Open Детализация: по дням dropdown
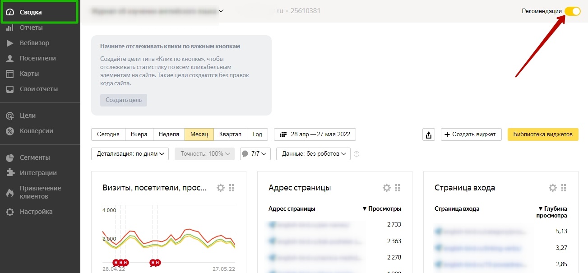The image size is (588, 273). (x=130, y=154)
